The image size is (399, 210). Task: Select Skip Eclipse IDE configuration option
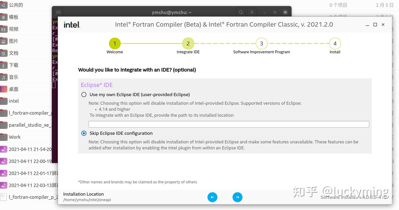(84, 133)
